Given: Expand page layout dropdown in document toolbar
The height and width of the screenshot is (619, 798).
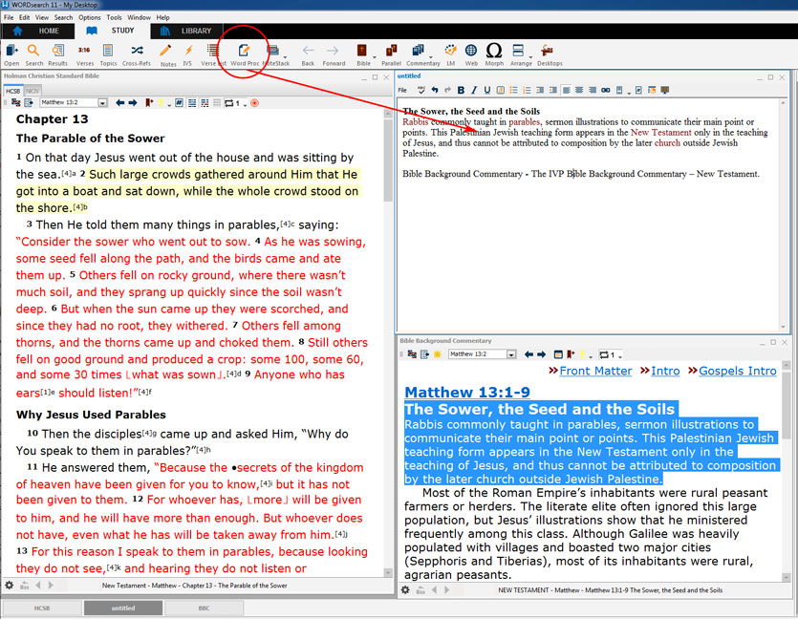Looking at the screenshot, I should (629, 92).
